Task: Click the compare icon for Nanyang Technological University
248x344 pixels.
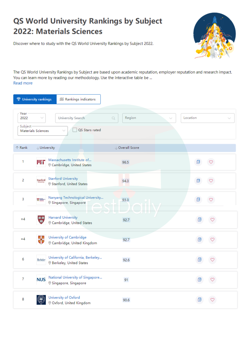Action: click(x=198, y=200)
